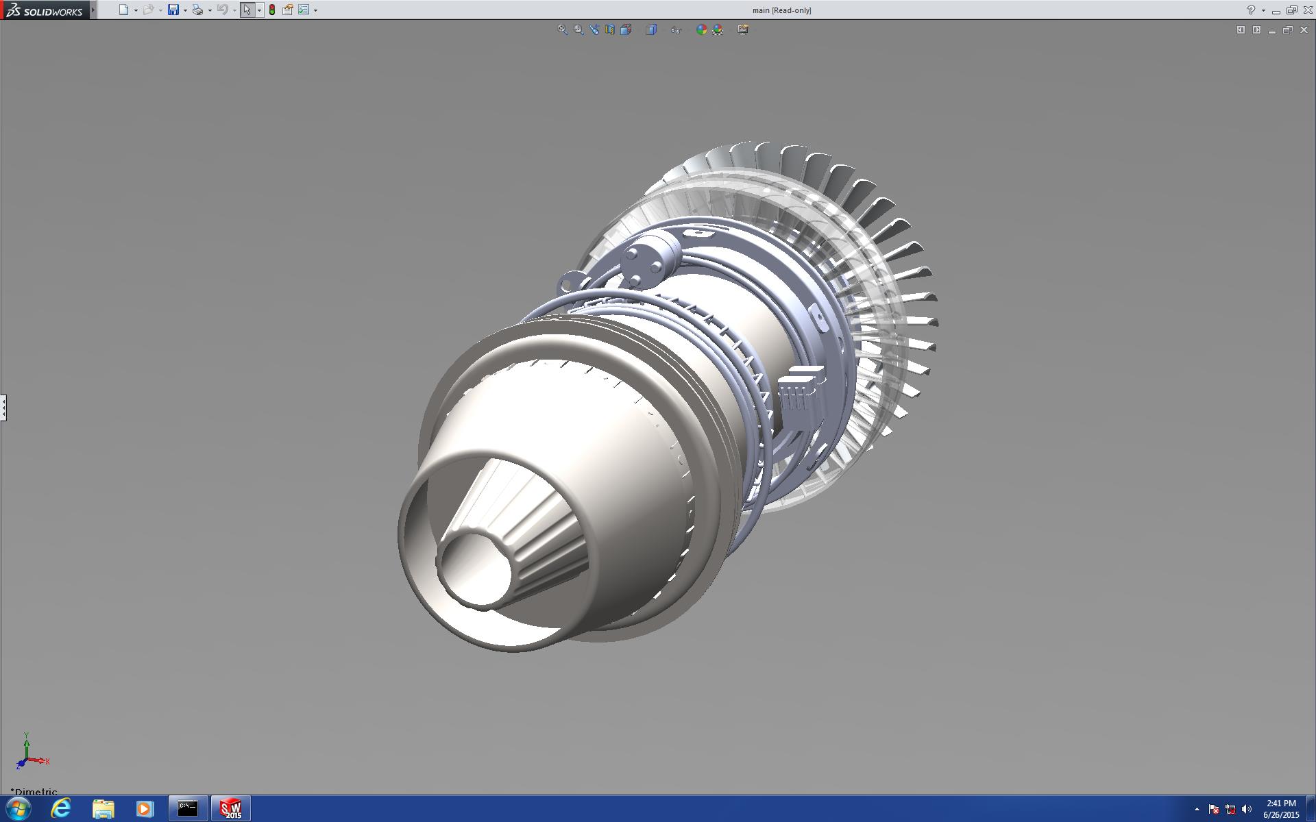Image resolution: width=1316 pixels, height=822 pixels.
Task: Click the Zoom to Area icon
Action: coord(578,29)
